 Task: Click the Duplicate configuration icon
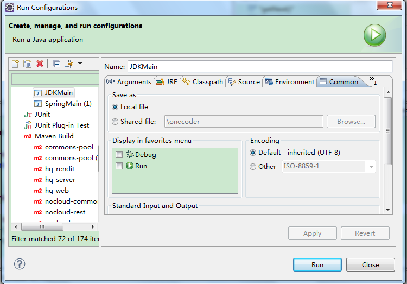pos(27,64)
